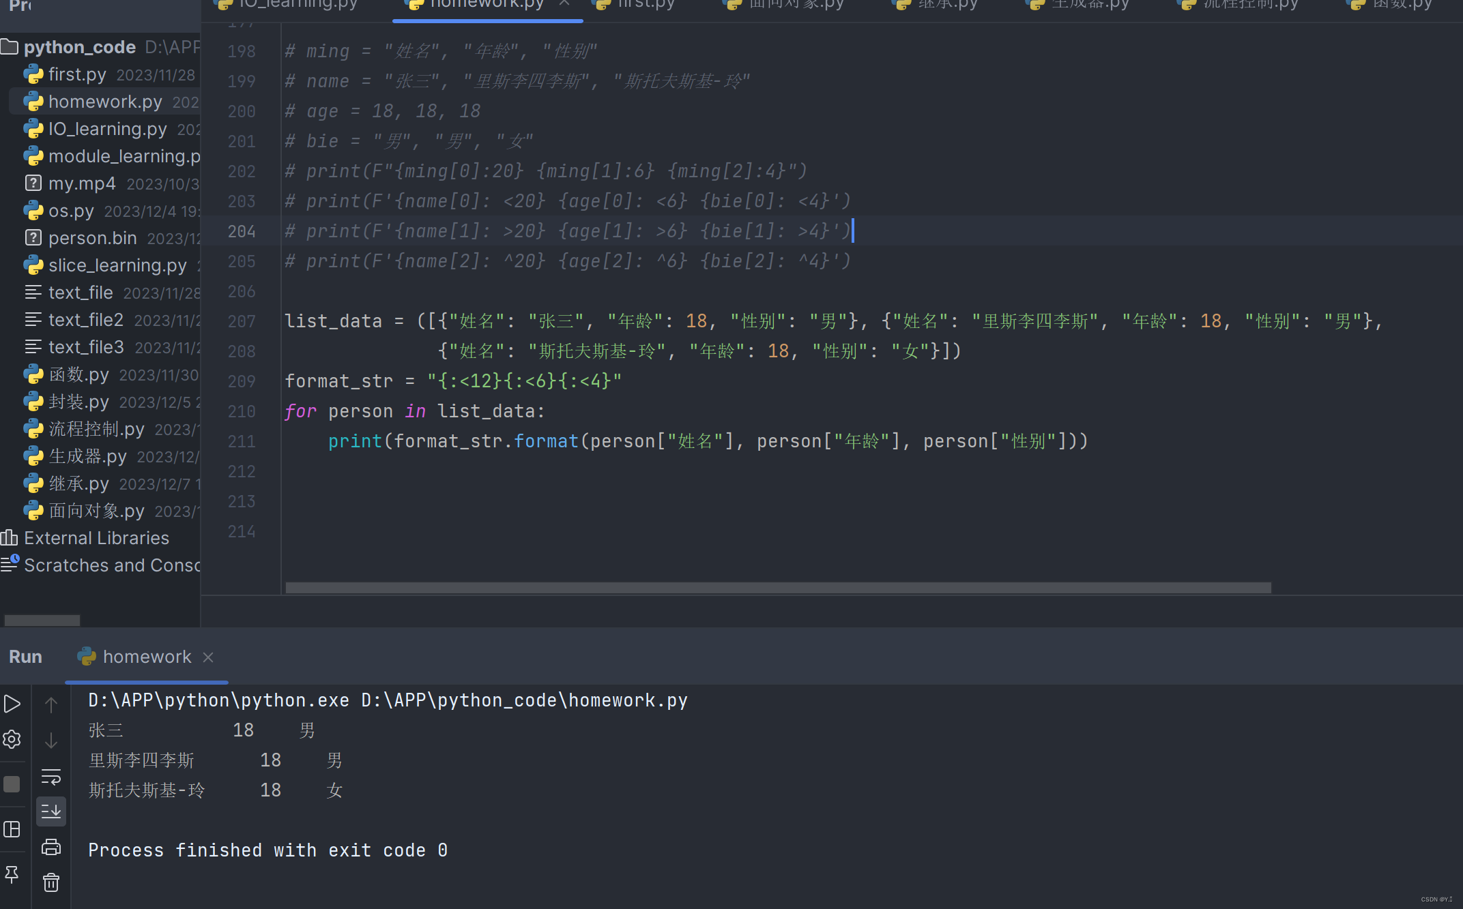Click line number 210 in the gutter
Screen dimensions: 1463x909
(242, 411)
